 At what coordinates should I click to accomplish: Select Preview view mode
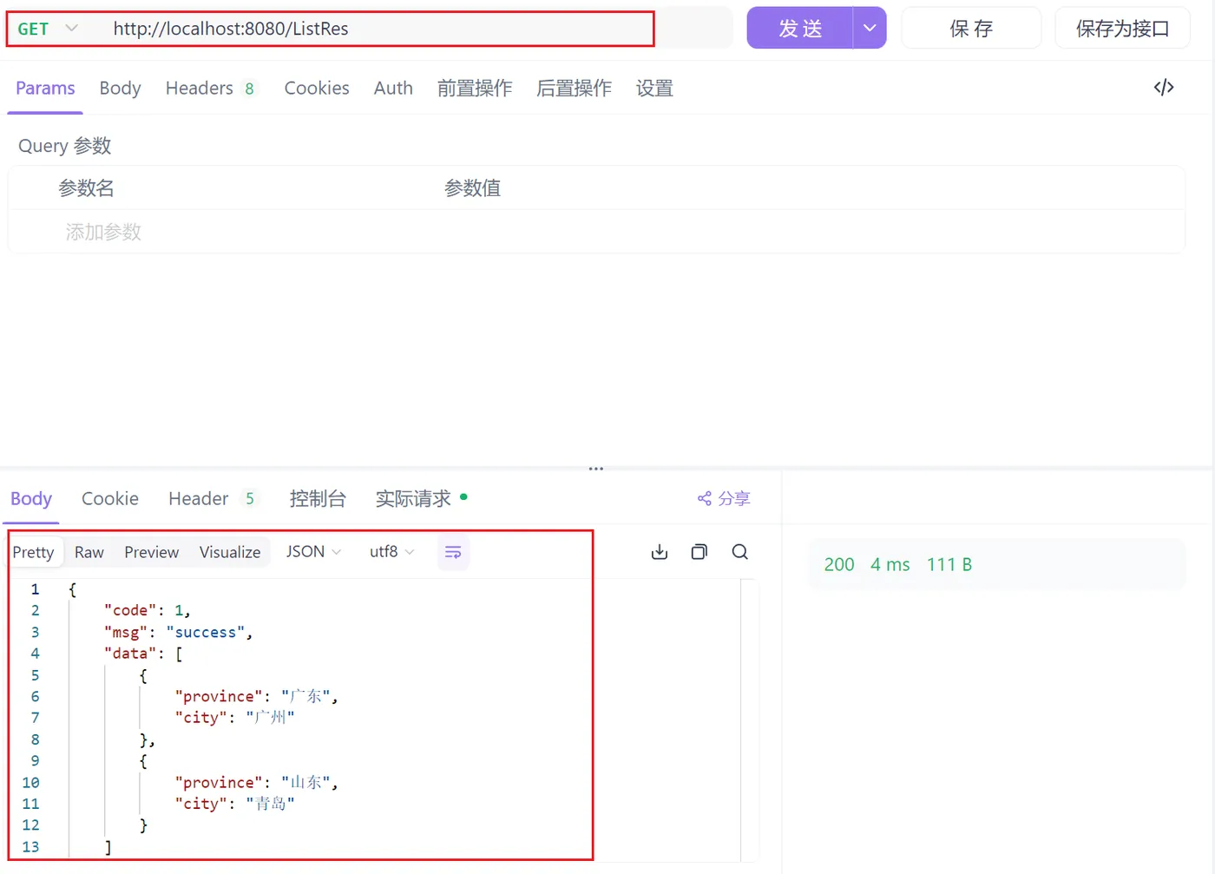pos(152,552)
